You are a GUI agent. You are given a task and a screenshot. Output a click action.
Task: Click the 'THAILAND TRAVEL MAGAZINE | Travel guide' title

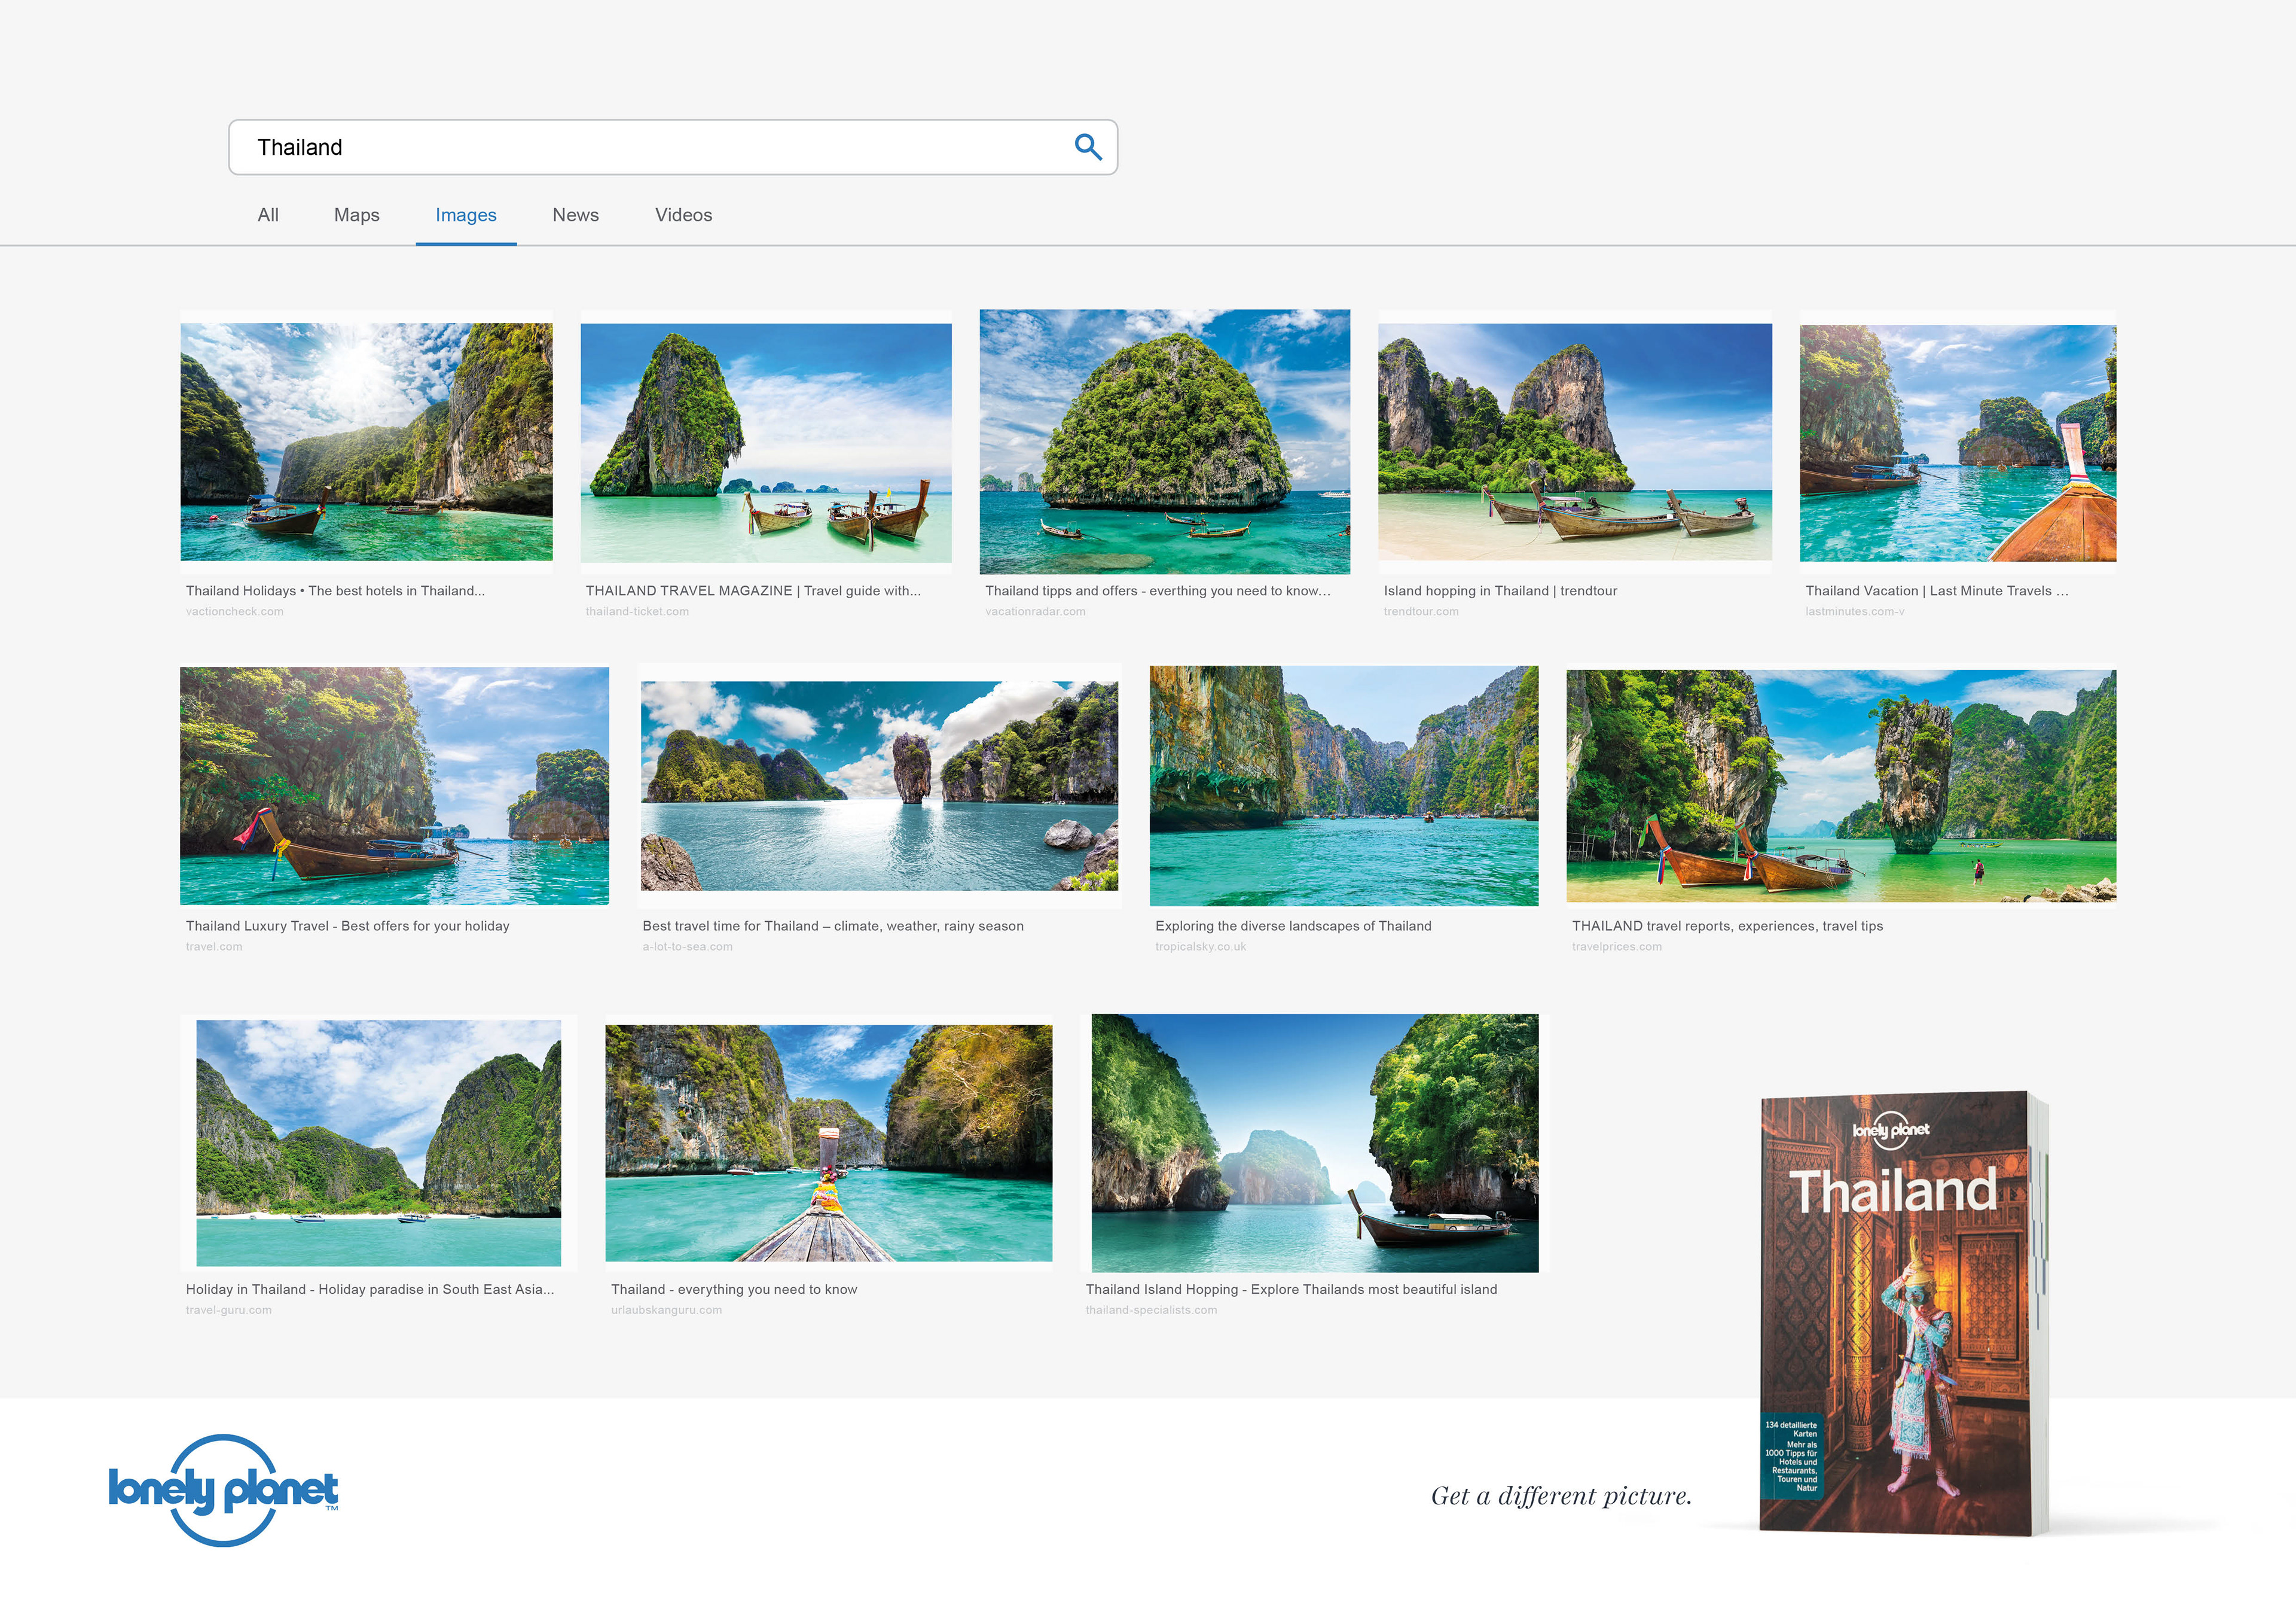pos(753,592)
